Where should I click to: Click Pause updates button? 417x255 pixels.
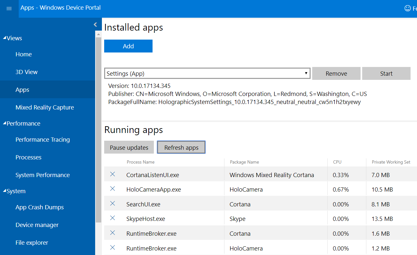tap(129, 147)
